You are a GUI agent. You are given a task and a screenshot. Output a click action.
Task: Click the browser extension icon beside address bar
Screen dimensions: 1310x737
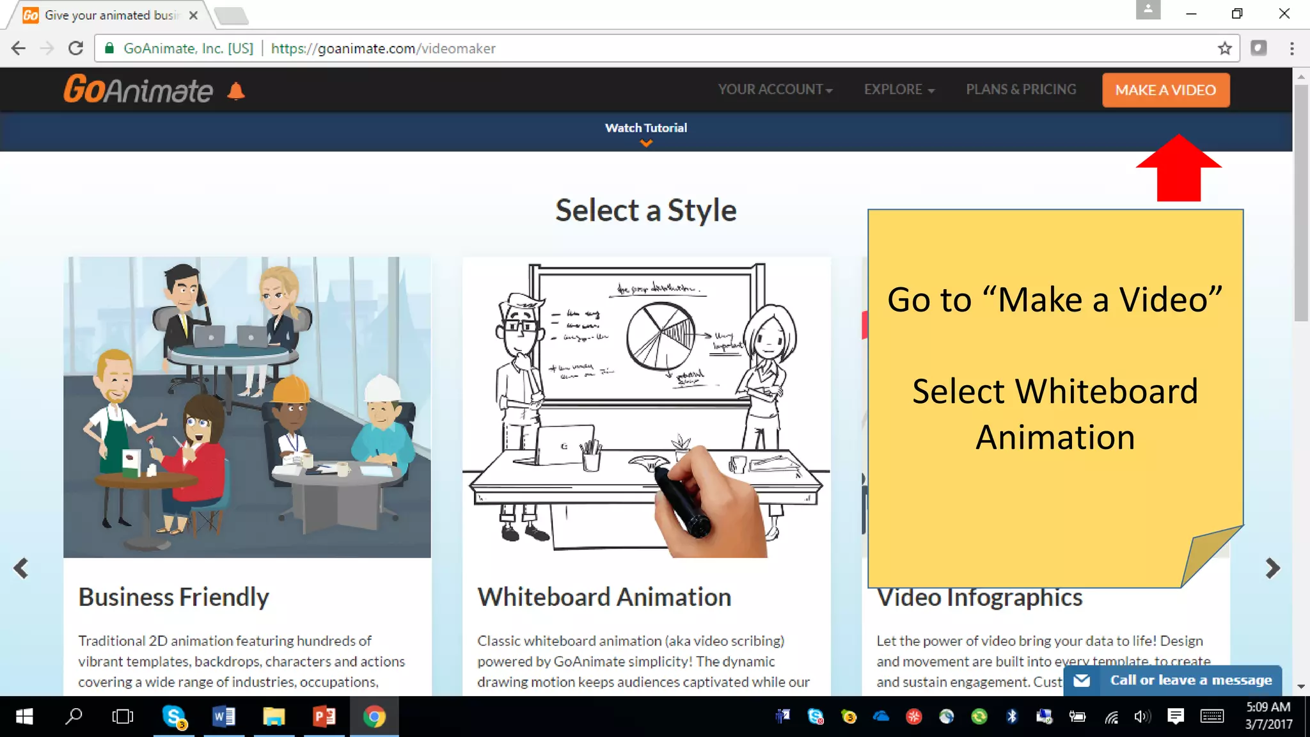[1258, 49]
